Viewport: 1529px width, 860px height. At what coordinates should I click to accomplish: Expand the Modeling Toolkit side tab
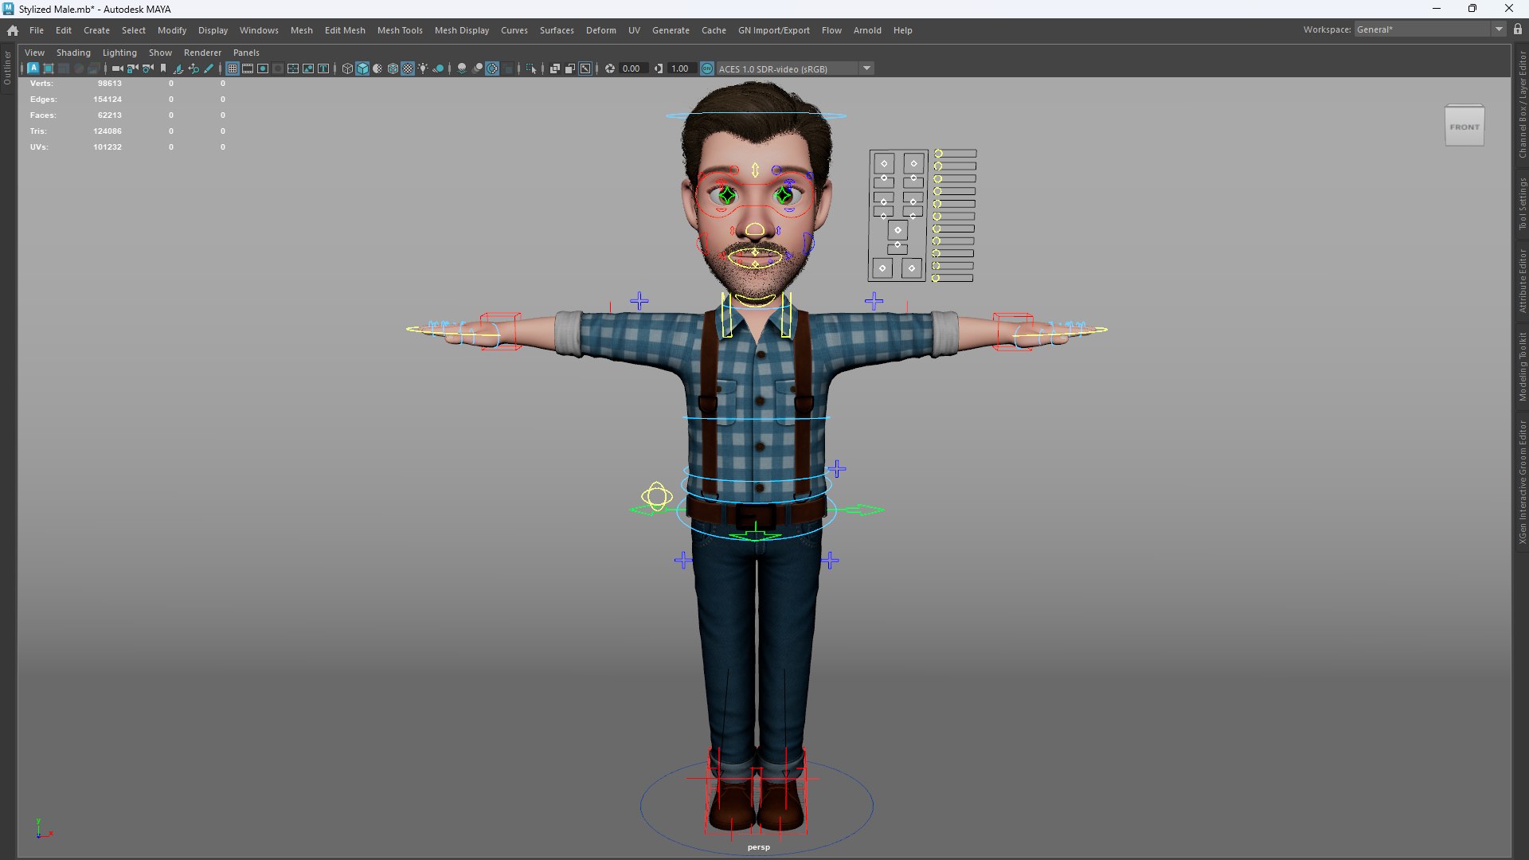click(1522, 365)
